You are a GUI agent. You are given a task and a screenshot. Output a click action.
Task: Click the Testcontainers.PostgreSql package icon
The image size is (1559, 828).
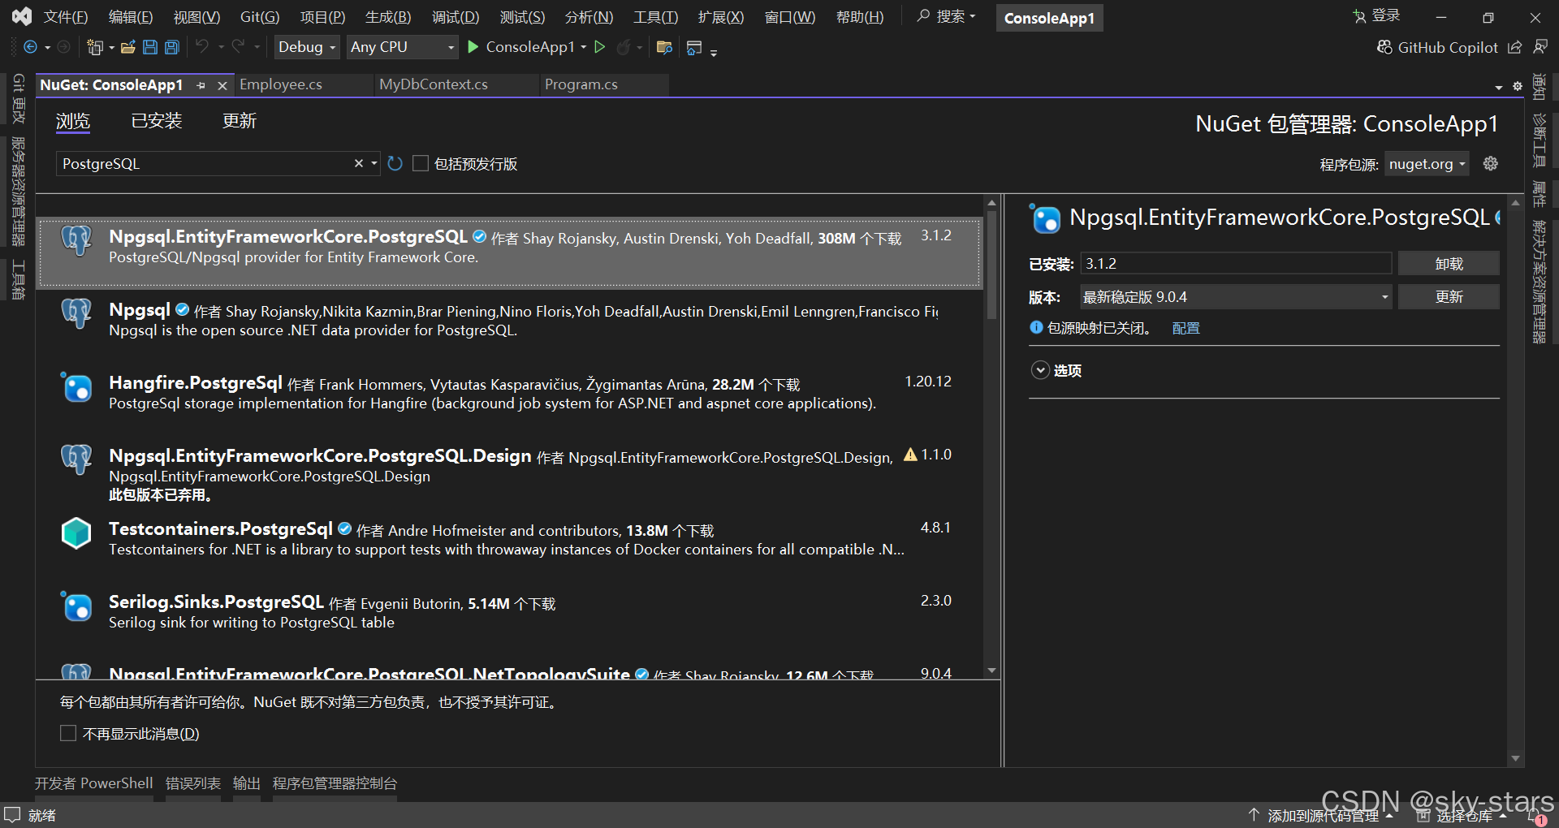76,533
